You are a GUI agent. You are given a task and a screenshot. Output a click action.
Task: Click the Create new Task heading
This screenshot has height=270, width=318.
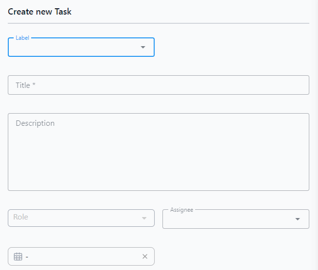pyautogui.click(x=39, y=12)
